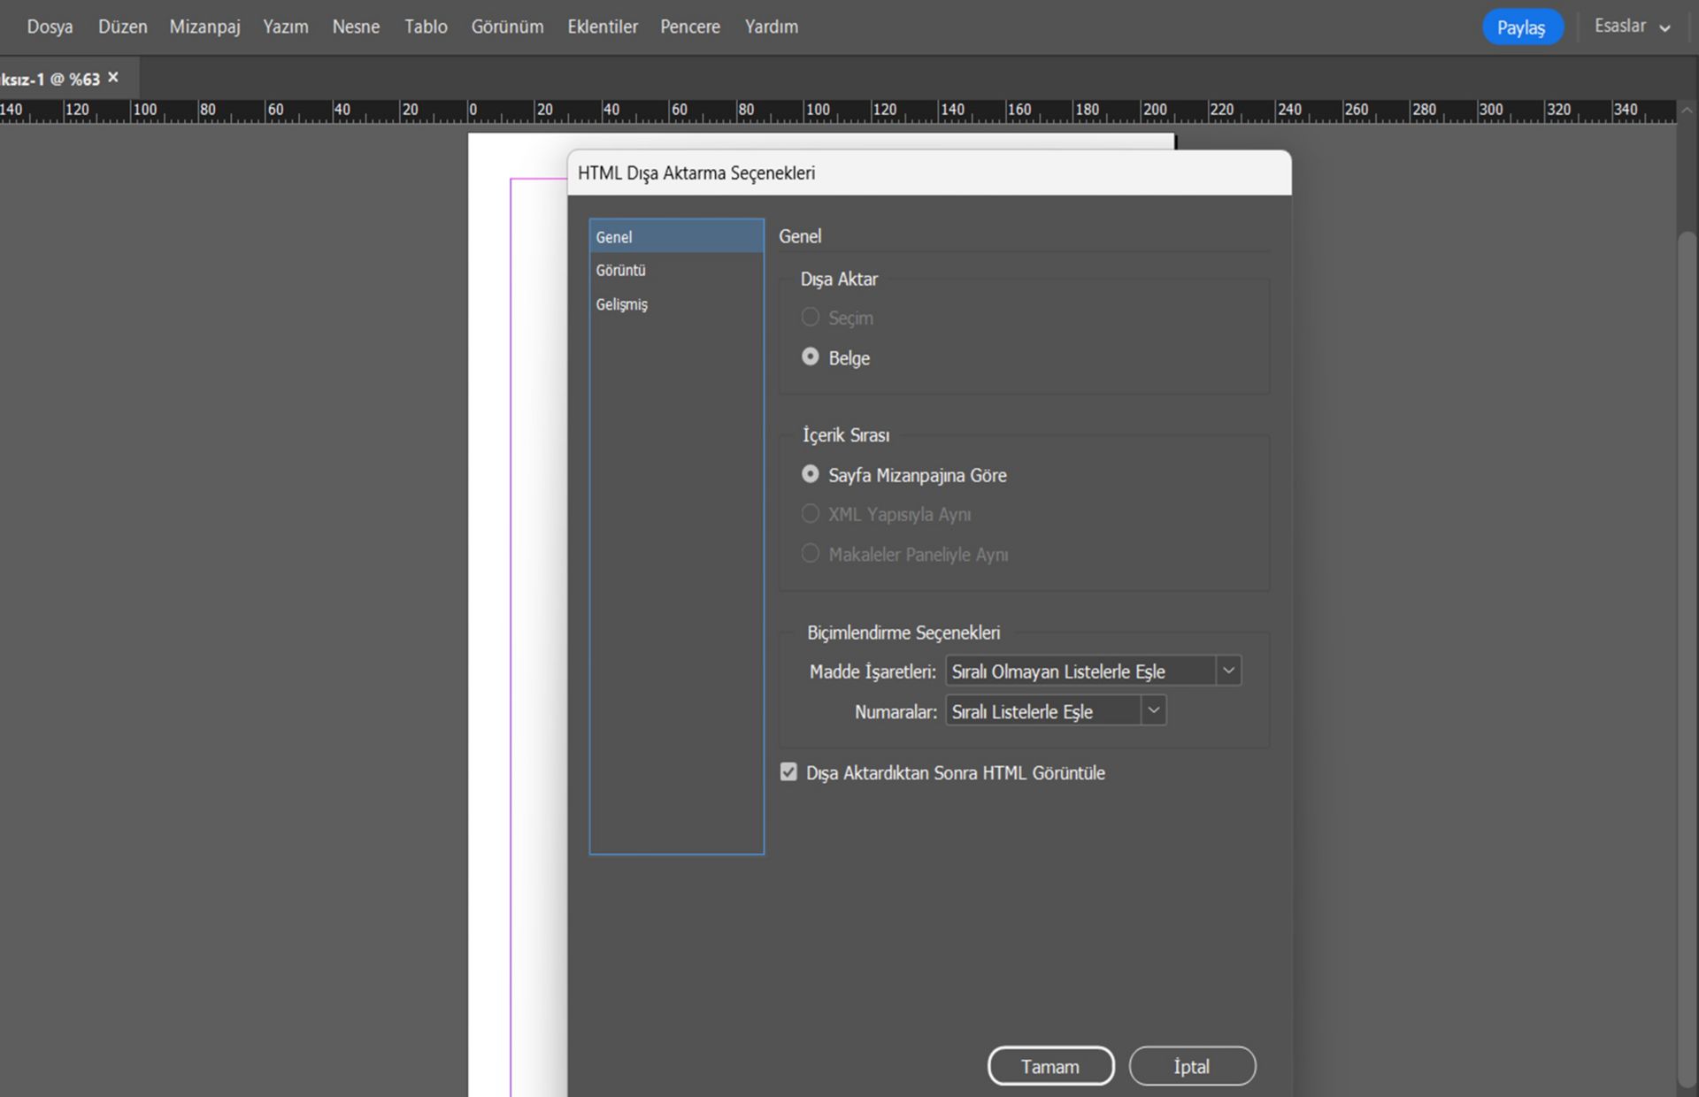Open the Görünüm menu
Image resolution: width=1699 pixels, height=1097 pixels.
coord(507,27)
